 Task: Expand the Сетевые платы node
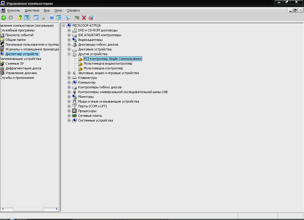click(69, 116)
